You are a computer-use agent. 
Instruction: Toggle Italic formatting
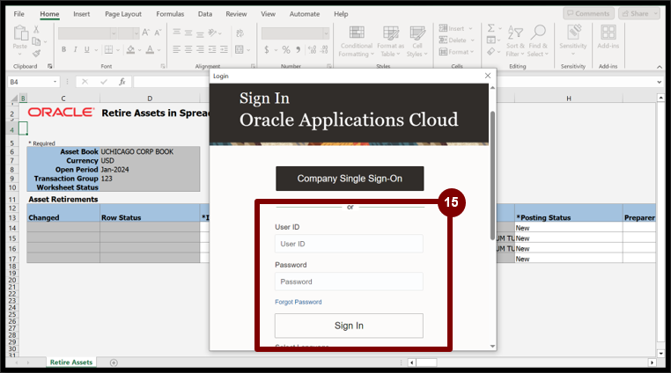pos(76,49)
